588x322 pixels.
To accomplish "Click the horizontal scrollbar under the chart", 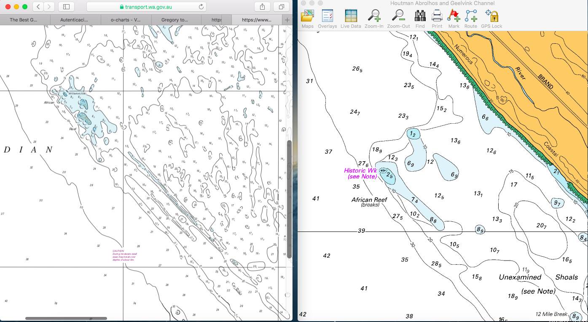I will [66, 318].
